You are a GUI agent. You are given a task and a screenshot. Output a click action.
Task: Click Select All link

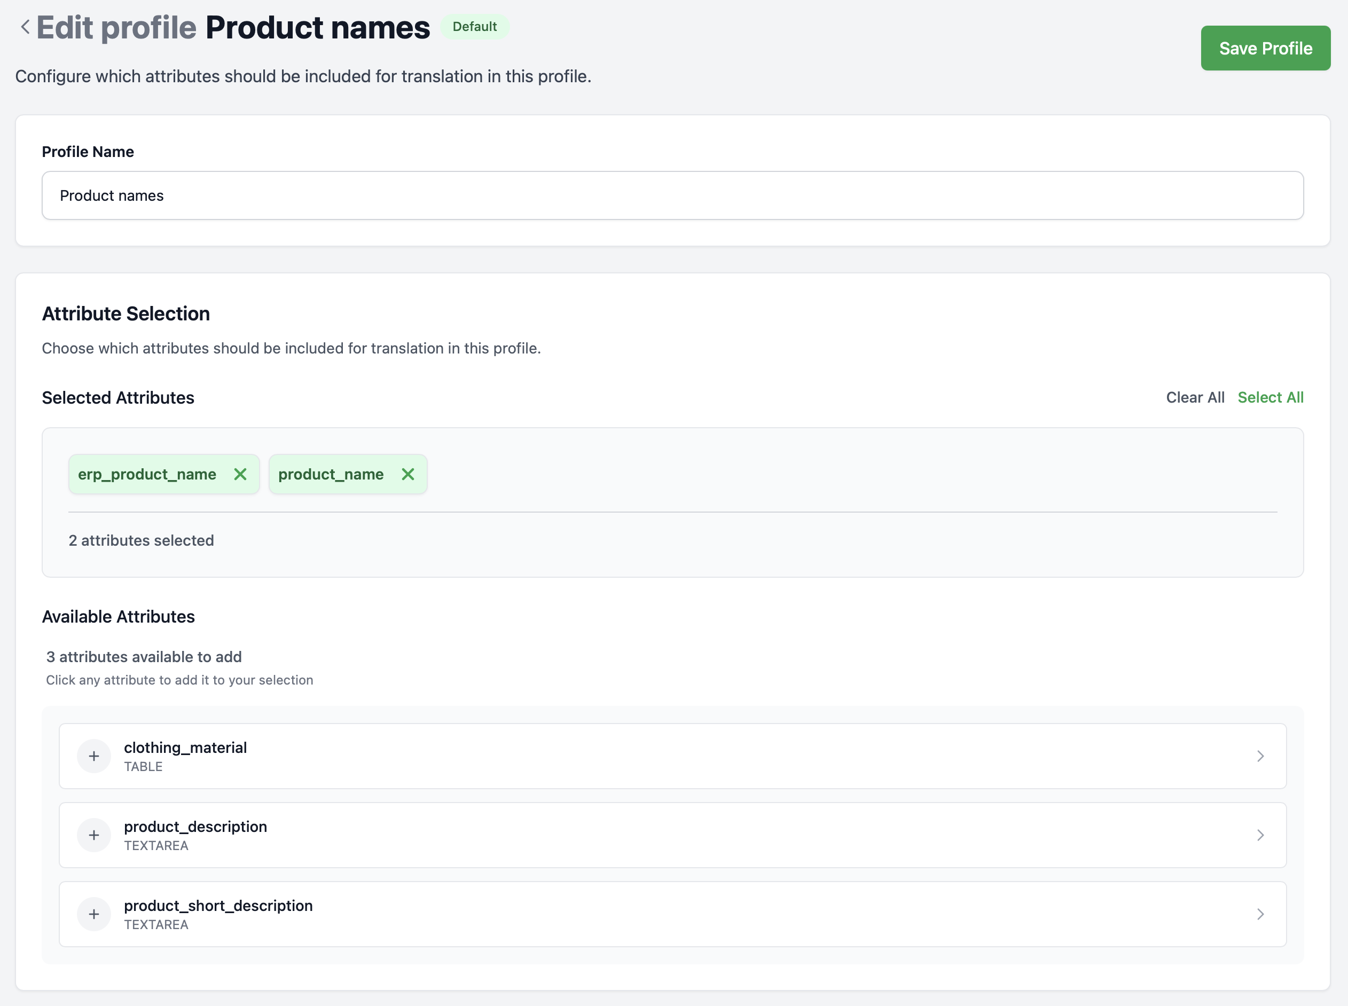(x=1270, y=398)
